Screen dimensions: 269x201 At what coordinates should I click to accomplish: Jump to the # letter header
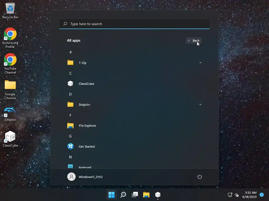coord(70,52)
